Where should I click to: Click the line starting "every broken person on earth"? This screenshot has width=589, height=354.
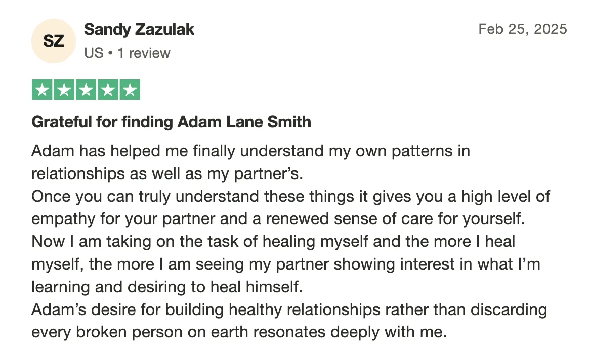[239, 332]
